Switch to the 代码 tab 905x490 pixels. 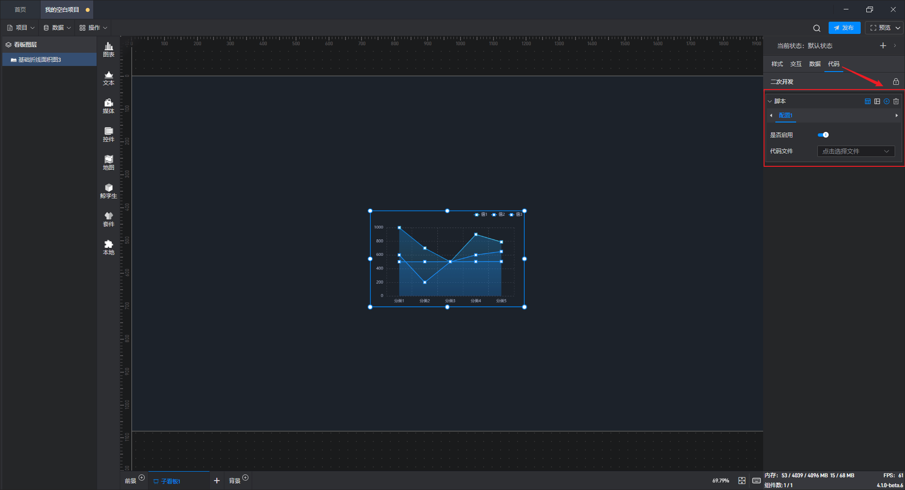(834, 64)
